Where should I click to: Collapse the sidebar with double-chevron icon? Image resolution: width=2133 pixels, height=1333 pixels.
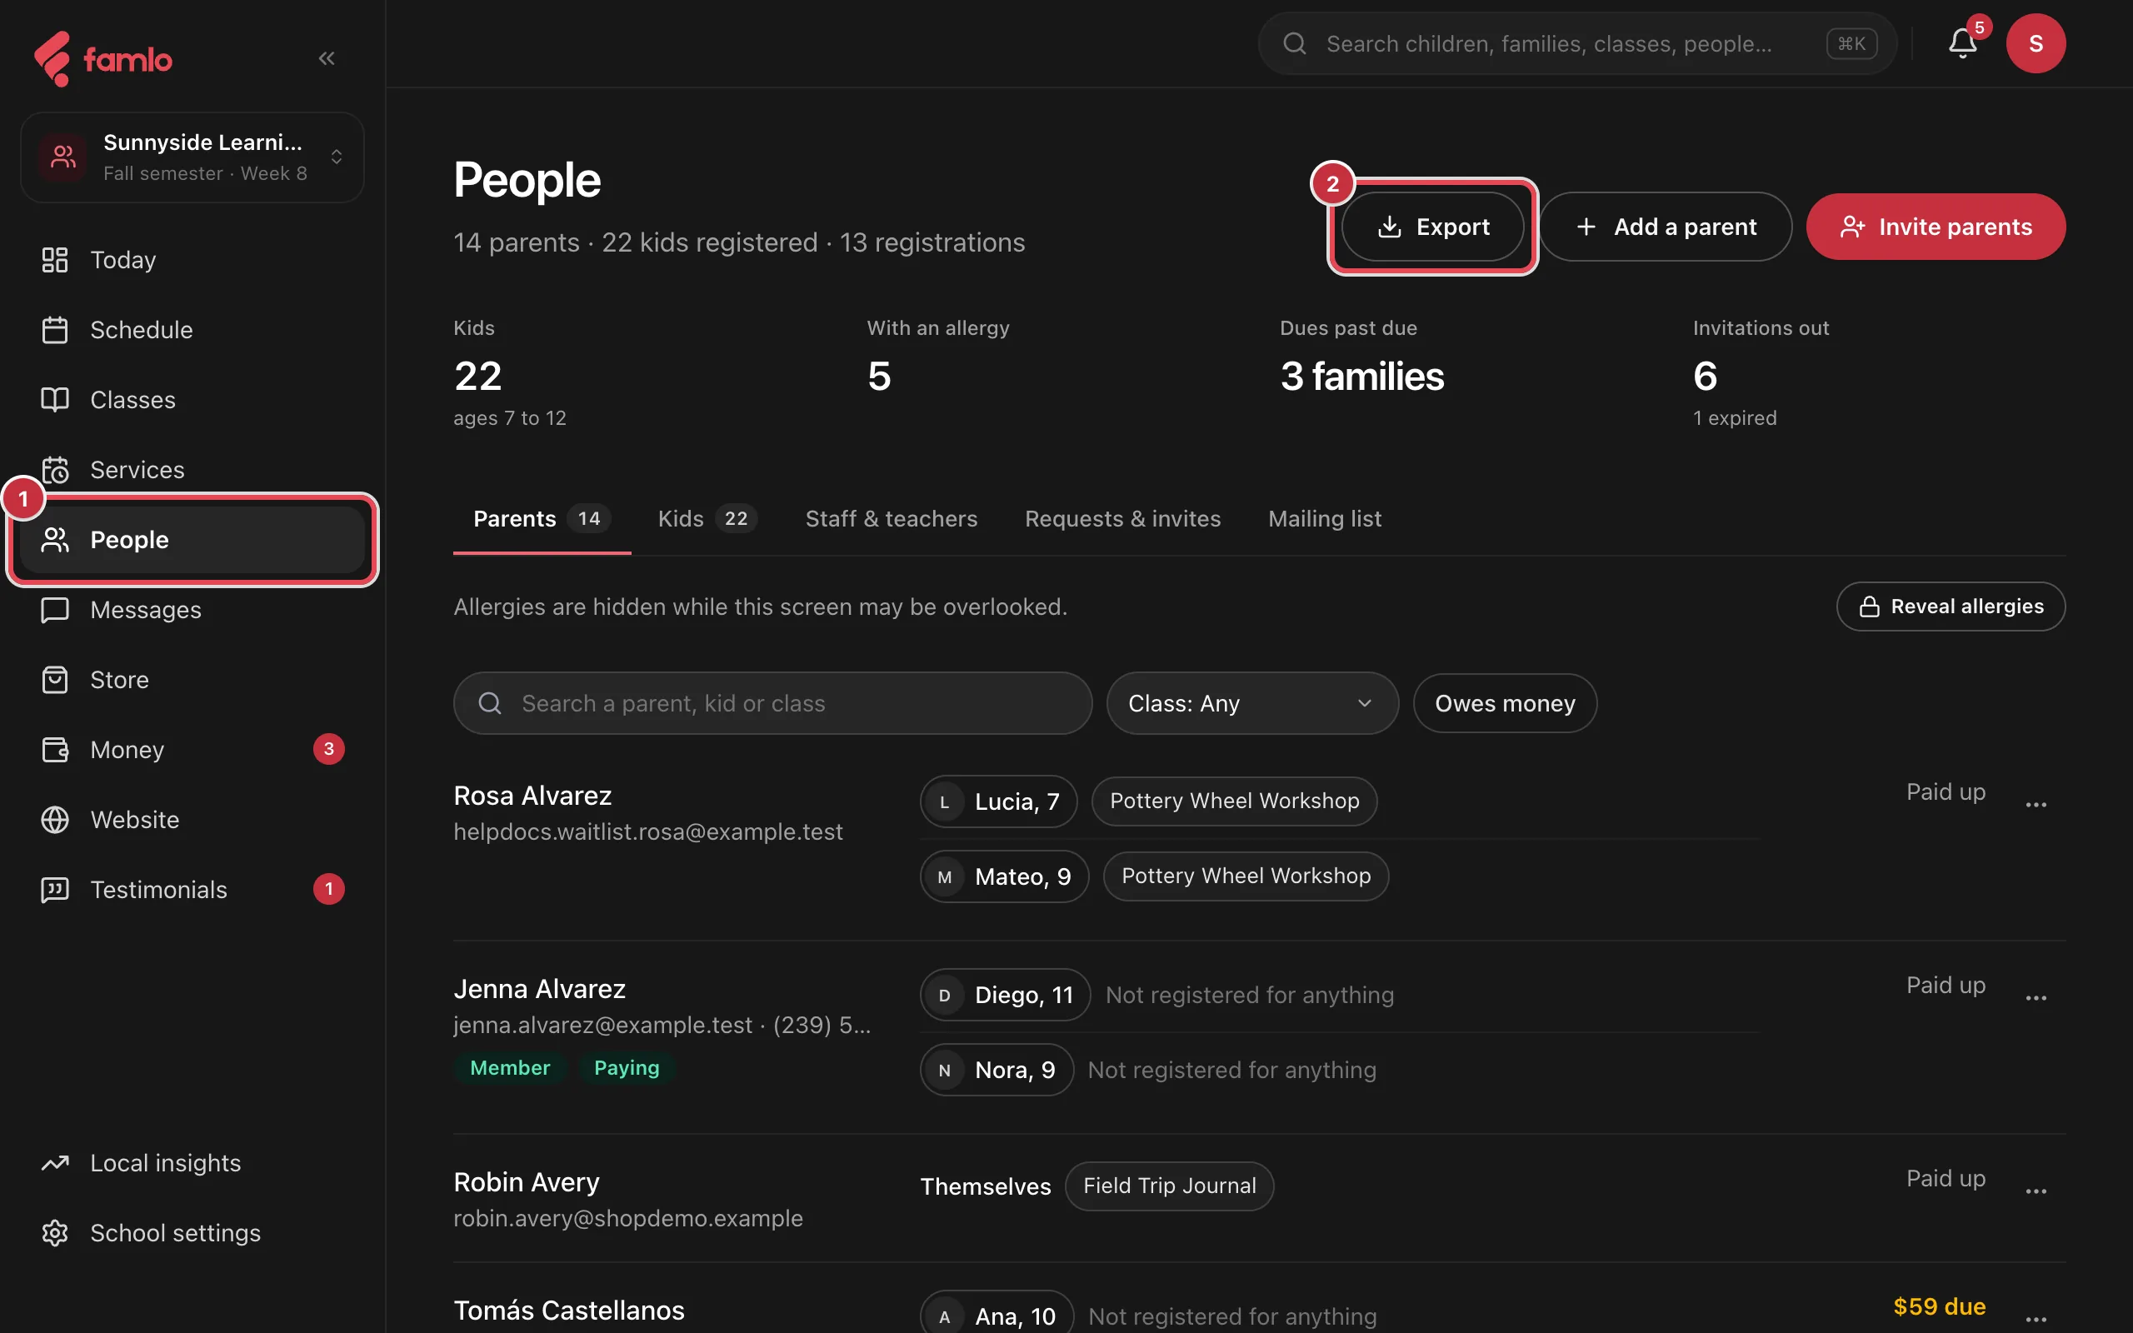326,58
